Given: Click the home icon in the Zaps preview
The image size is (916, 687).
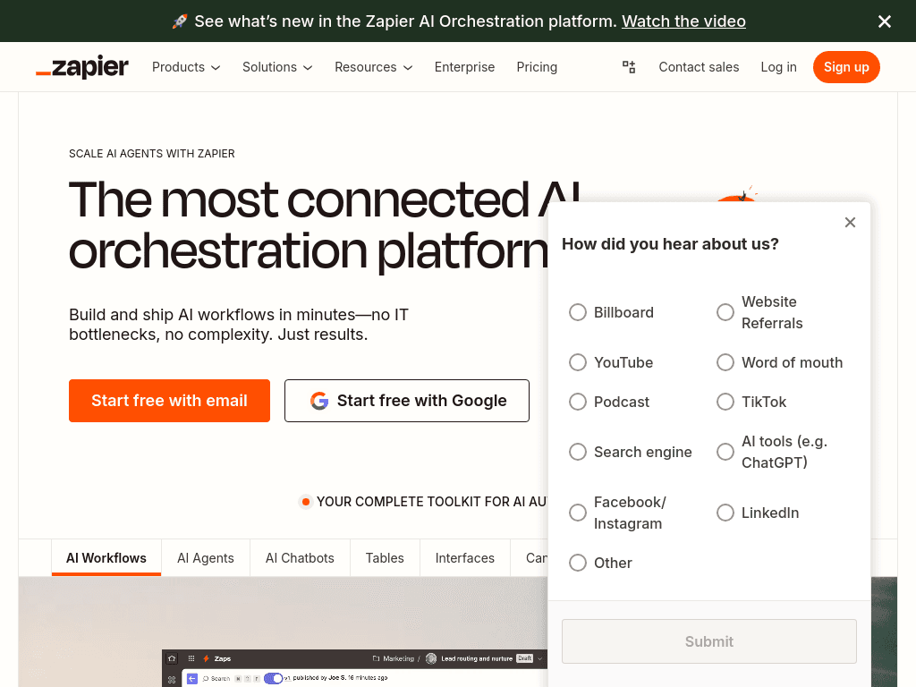Looking at the screenshot, I should [172, 658].
